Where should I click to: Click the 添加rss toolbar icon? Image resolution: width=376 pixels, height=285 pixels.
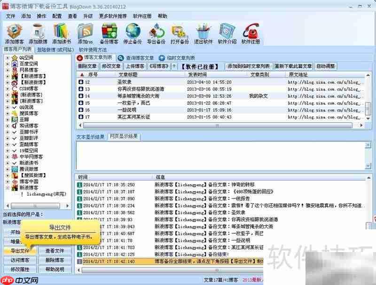85,31
